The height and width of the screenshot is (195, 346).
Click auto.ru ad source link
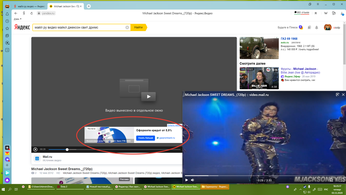285,42
